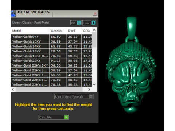Select the Yellow Gold:18KY R... row
Screen dimensions: 175x131
[x=51, y=56]
